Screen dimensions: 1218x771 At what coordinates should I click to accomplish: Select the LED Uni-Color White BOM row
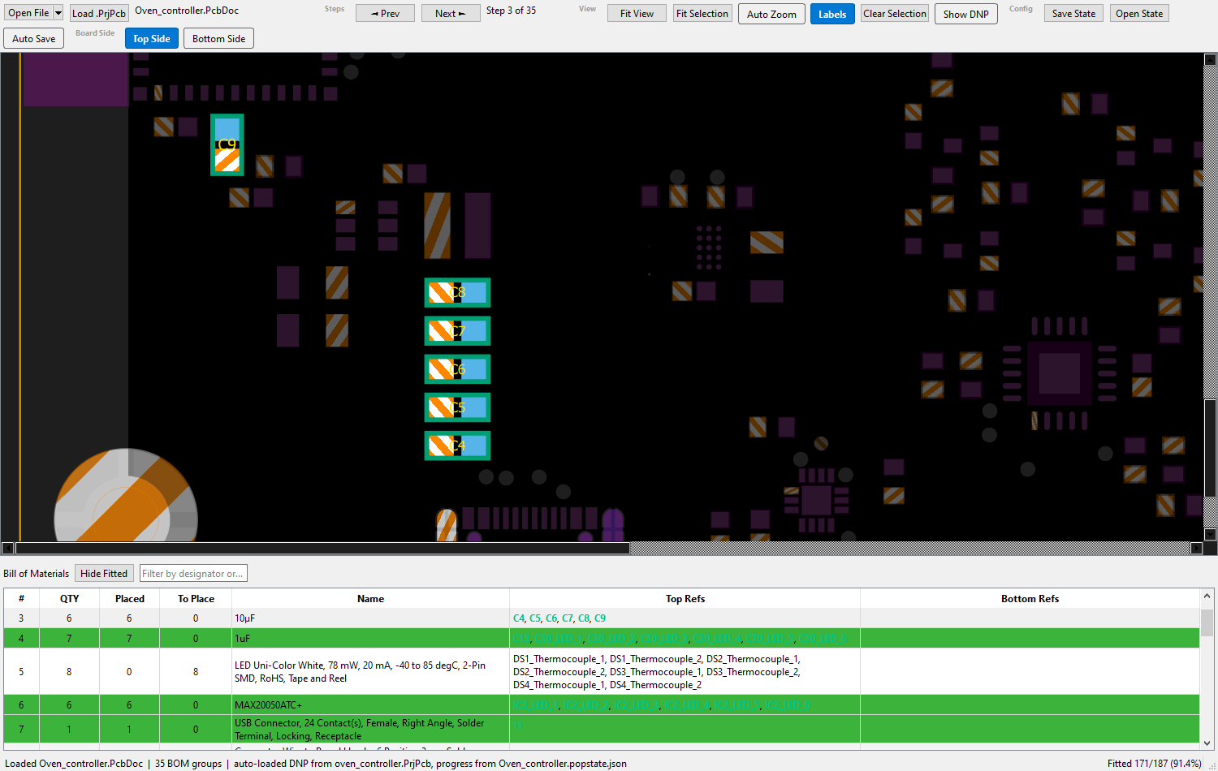pos(601,671)
